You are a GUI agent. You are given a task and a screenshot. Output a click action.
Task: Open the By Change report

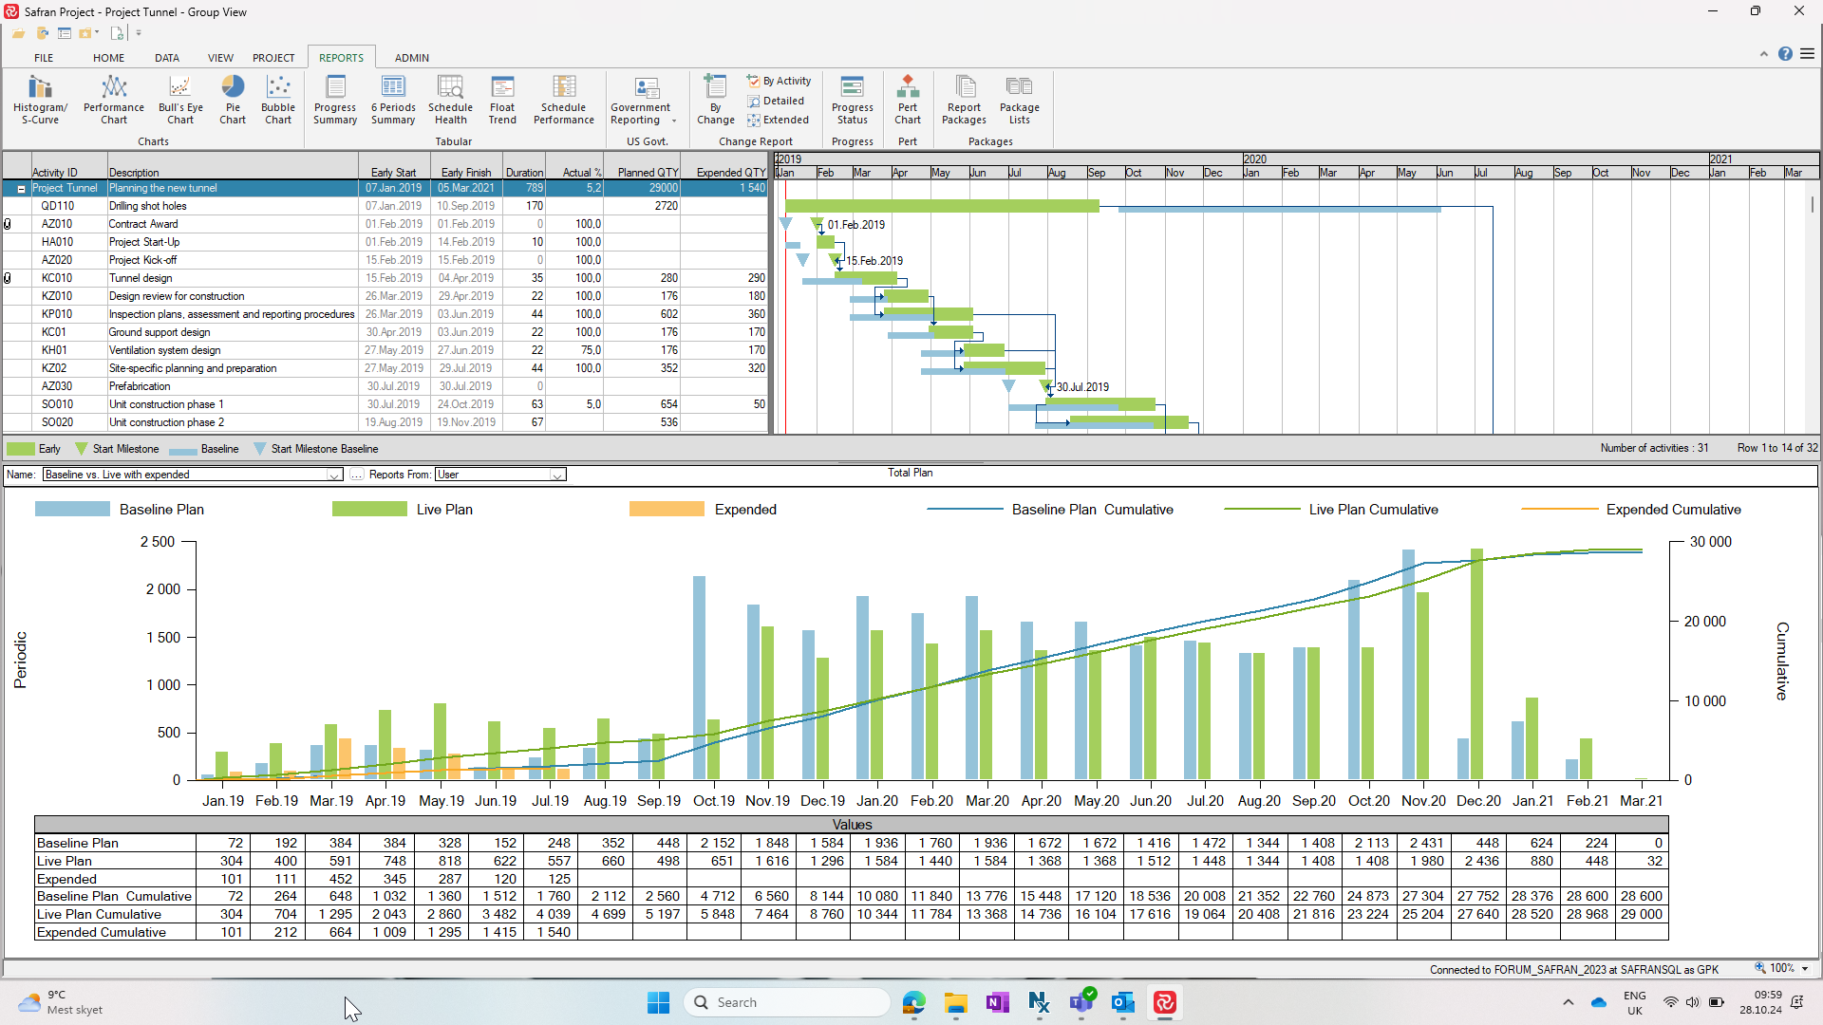tap(716, 100)
